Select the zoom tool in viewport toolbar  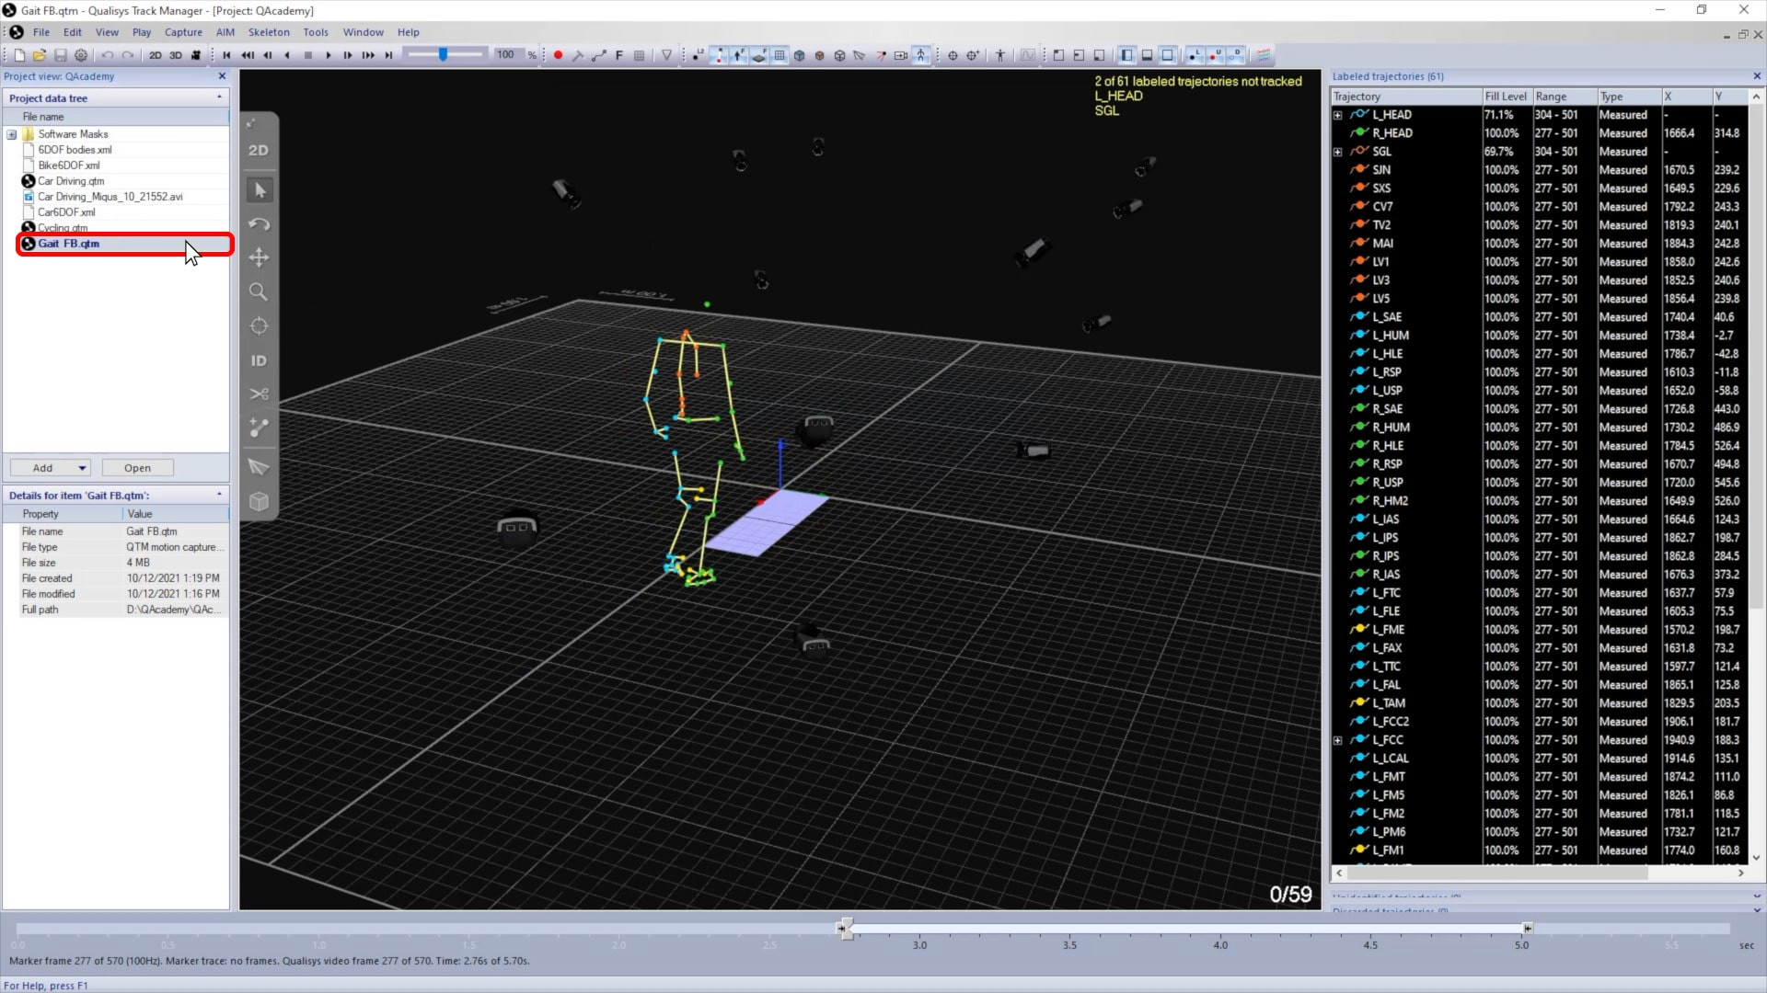tap(259, 292)
